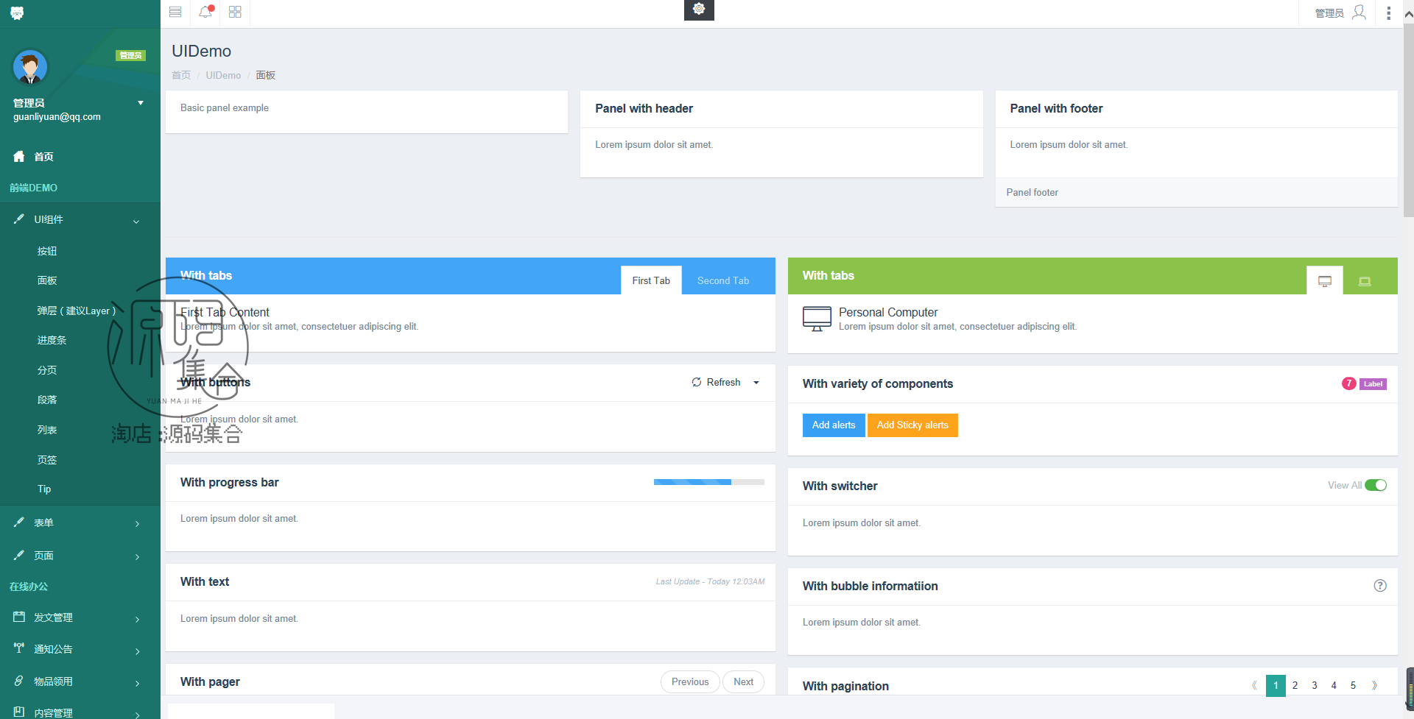Image resolution: width=1414 pixels, height=719 pixels.
Task: Click the UIDemo breadcrumb link
Action: [223, 75]
